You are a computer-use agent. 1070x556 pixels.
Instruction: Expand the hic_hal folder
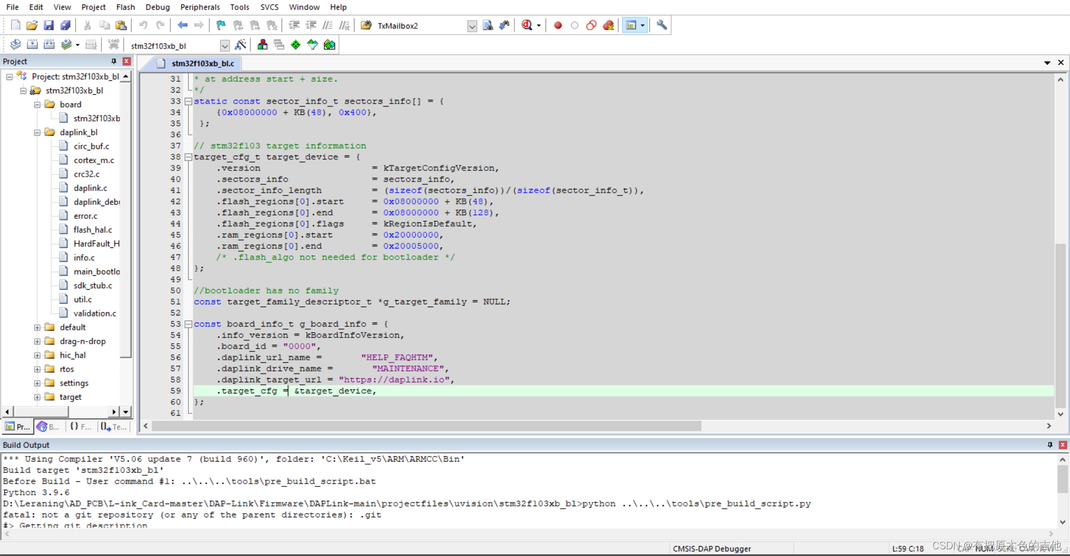(37, 355)
